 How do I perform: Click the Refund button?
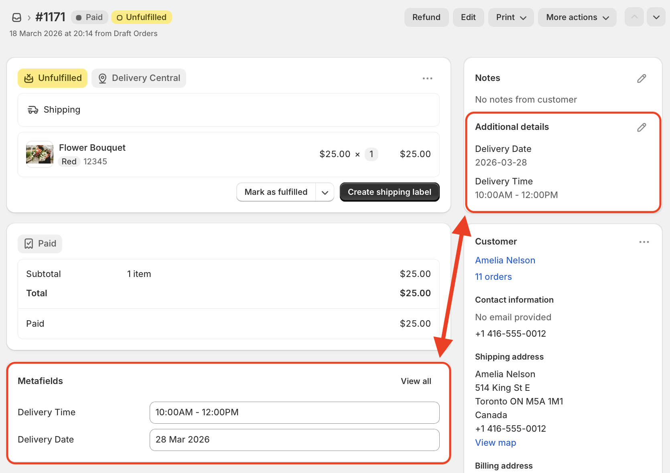pyautogui.click(x=426, y=17)
